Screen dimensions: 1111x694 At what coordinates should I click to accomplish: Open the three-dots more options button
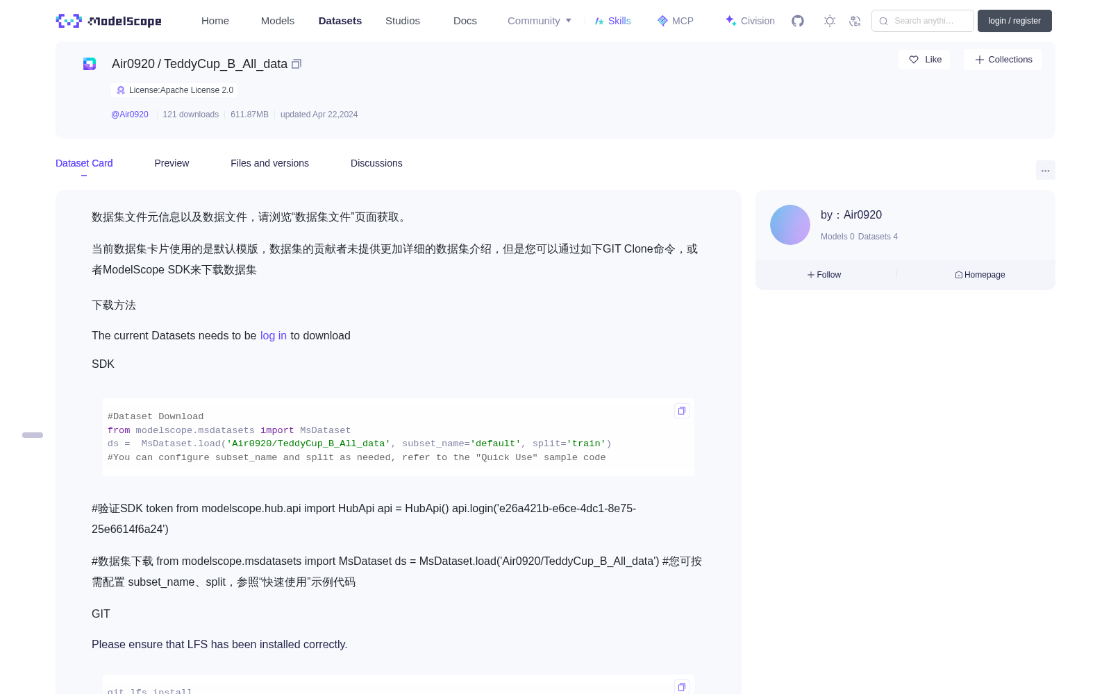pyautogui.click(x=1045, y=170)
